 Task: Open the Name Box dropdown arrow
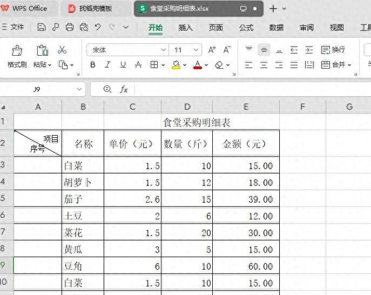(79, 89)
